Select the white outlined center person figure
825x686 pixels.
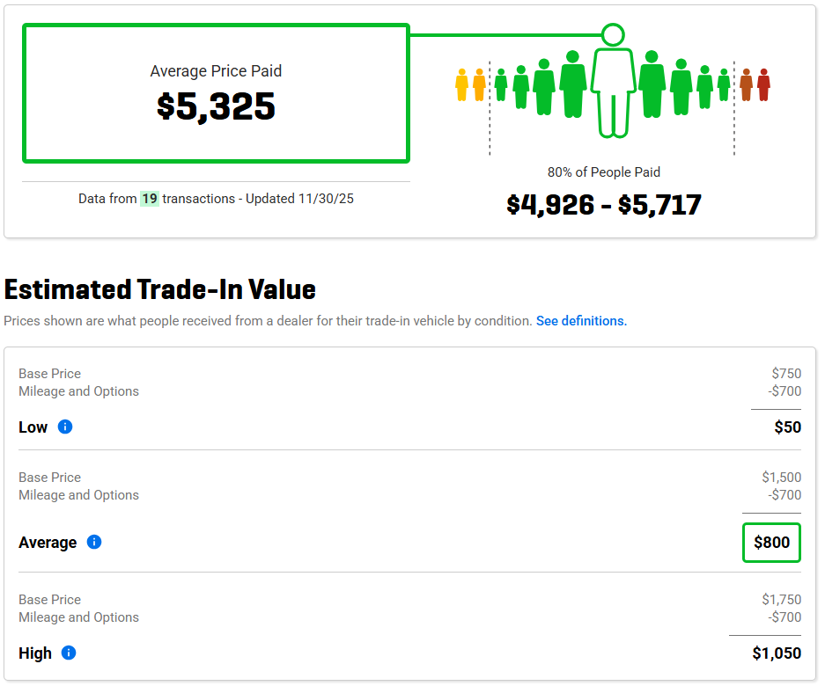pyautogui.click(x=613, y=92)
